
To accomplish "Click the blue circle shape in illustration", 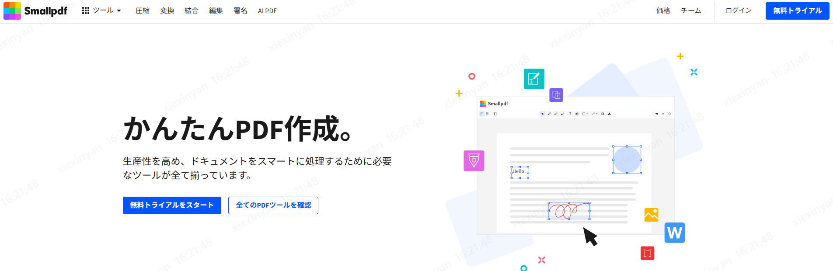I will (627, 160).
